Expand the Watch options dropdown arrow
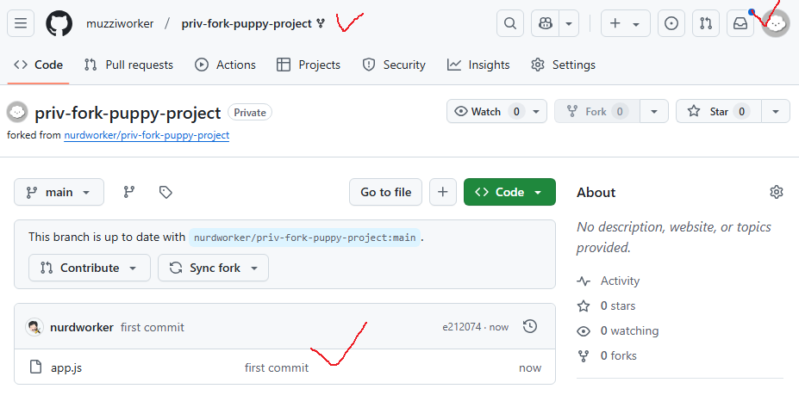This screenshot has width=799, height=395. (536, 112)
